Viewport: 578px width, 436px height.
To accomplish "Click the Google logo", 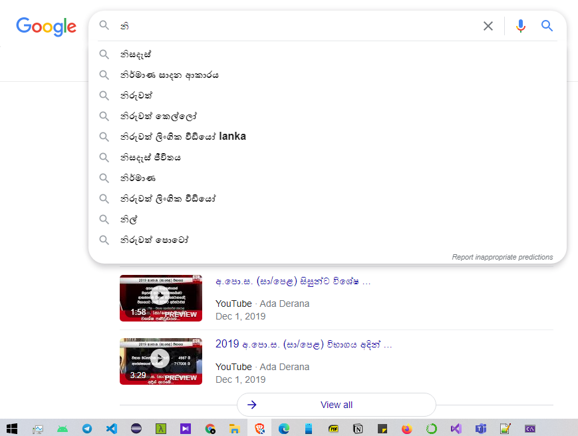I will pos(46,27).
